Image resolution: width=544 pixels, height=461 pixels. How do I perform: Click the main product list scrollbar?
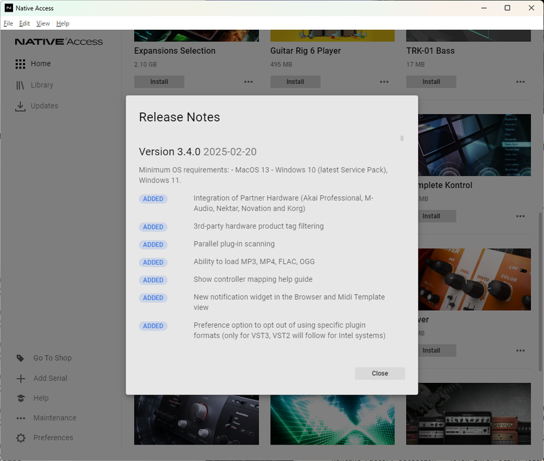click(x=540, y=292)
